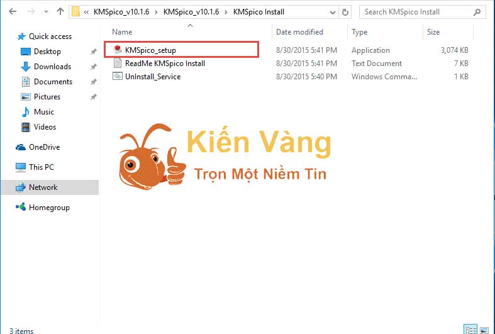Click the Videos film strip icon
Viewport: 495px width, 334px height.
(x=26, y=127)
